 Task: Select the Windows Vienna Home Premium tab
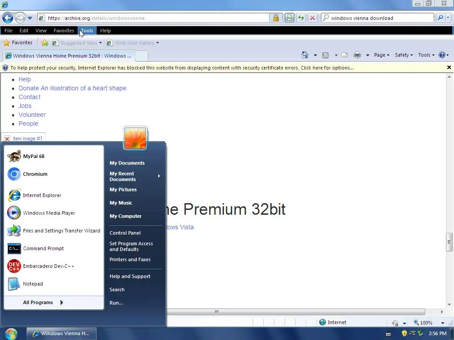(68, 55)
